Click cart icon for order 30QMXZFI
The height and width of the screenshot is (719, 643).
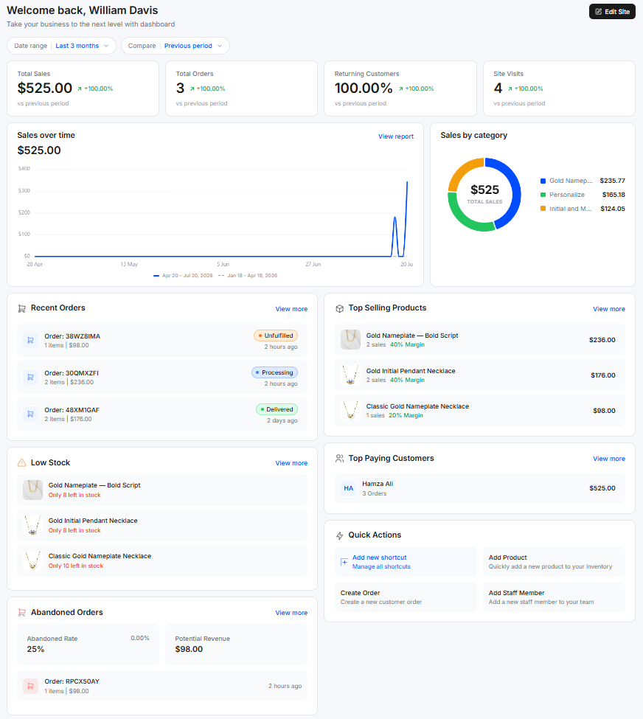pos(31,377)
